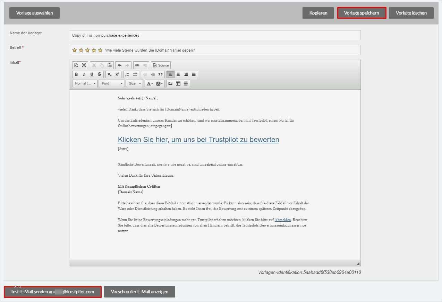Click the Name der Vorlage input field
442x302 pixels.
click(x=215, y=35)
